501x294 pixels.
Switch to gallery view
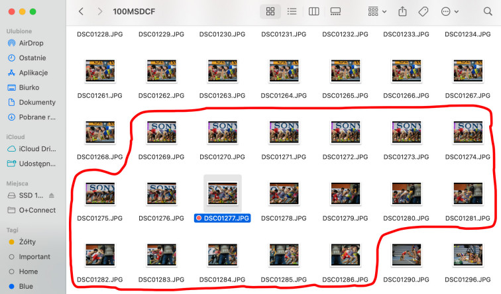point(335,12)
